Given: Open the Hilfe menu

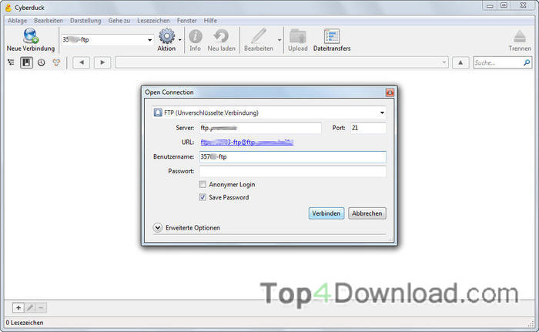Looking at the screenshot, I should click(210, 21).
